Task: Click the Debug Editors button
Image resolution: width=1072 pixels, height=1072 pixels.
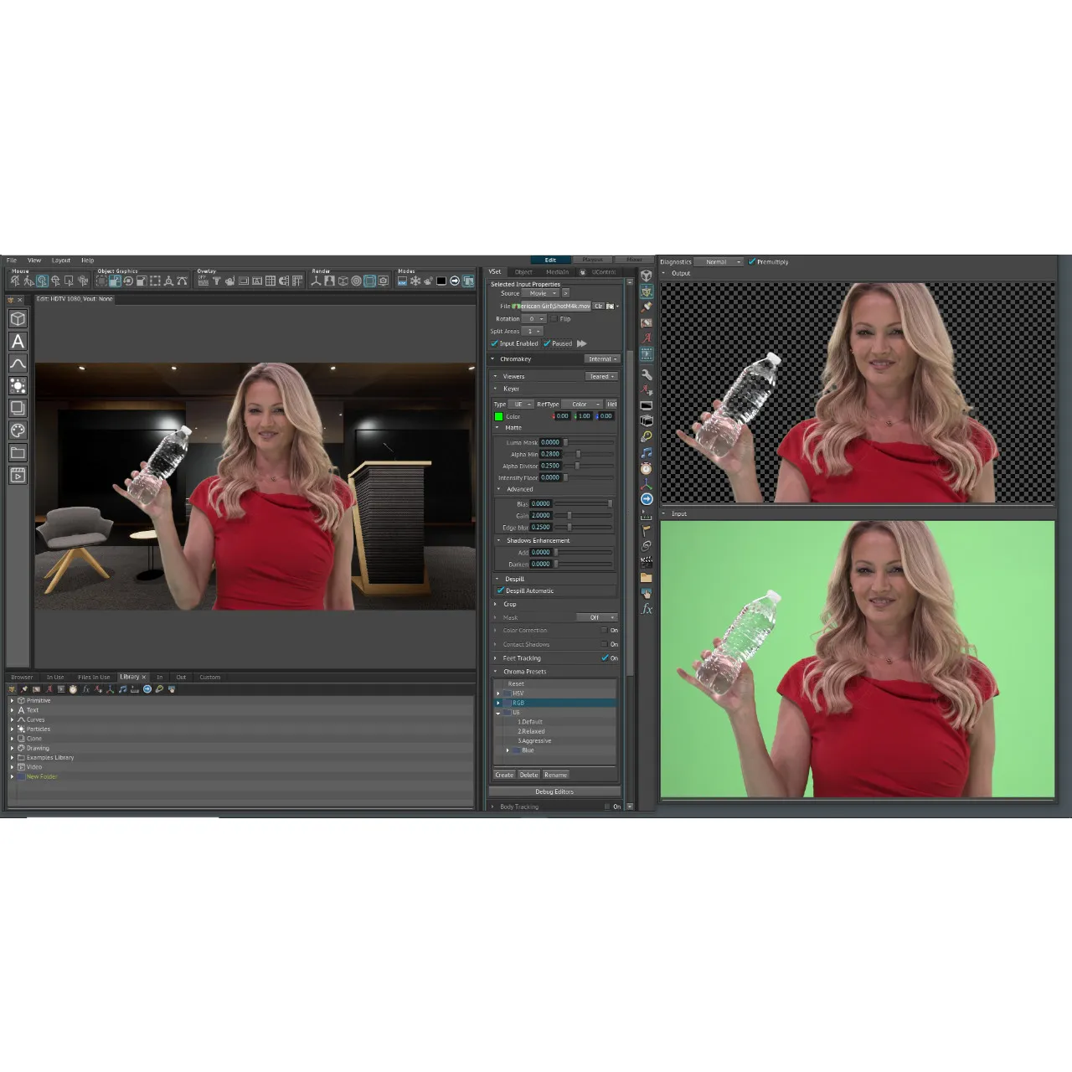Action: tap(554, 791)
